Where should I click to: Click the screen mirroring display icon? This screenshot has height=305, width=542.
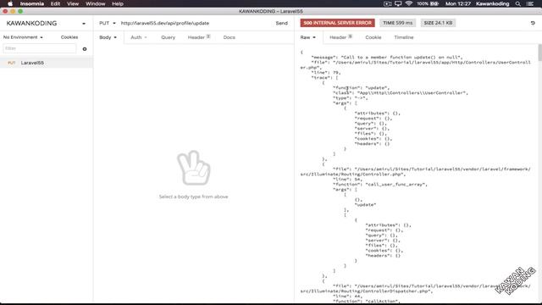pos(398,3)
